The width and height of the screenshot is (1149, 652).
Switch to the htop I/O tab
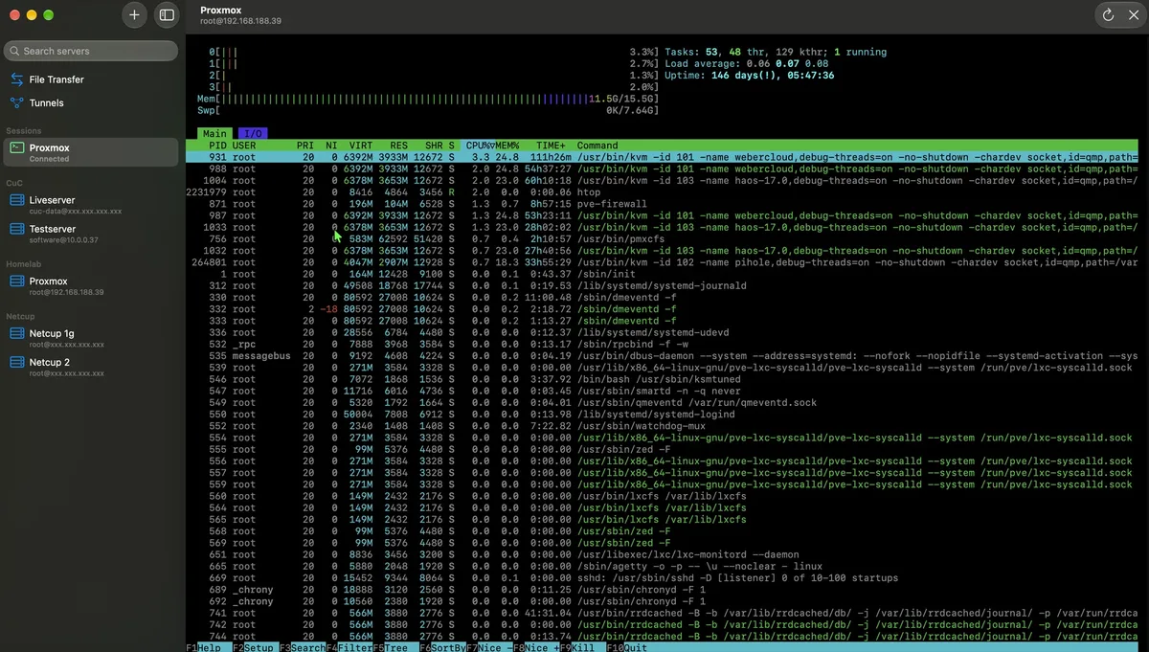(x=251, y=134)
